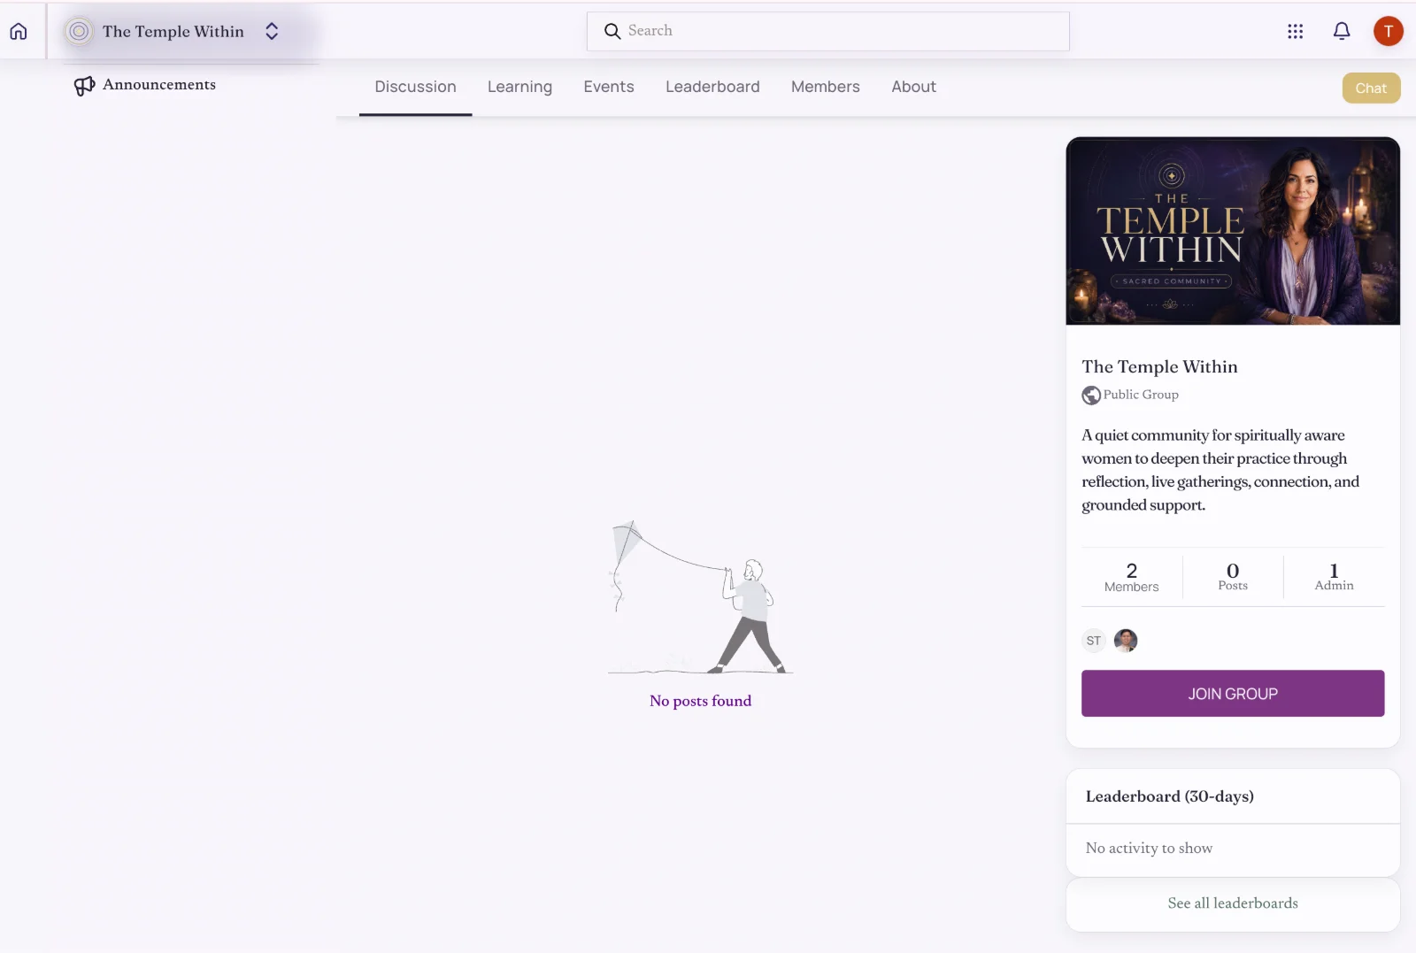Click See all leaderboards link
The width and height of the screenshot is (1416, 953).
1233,903
